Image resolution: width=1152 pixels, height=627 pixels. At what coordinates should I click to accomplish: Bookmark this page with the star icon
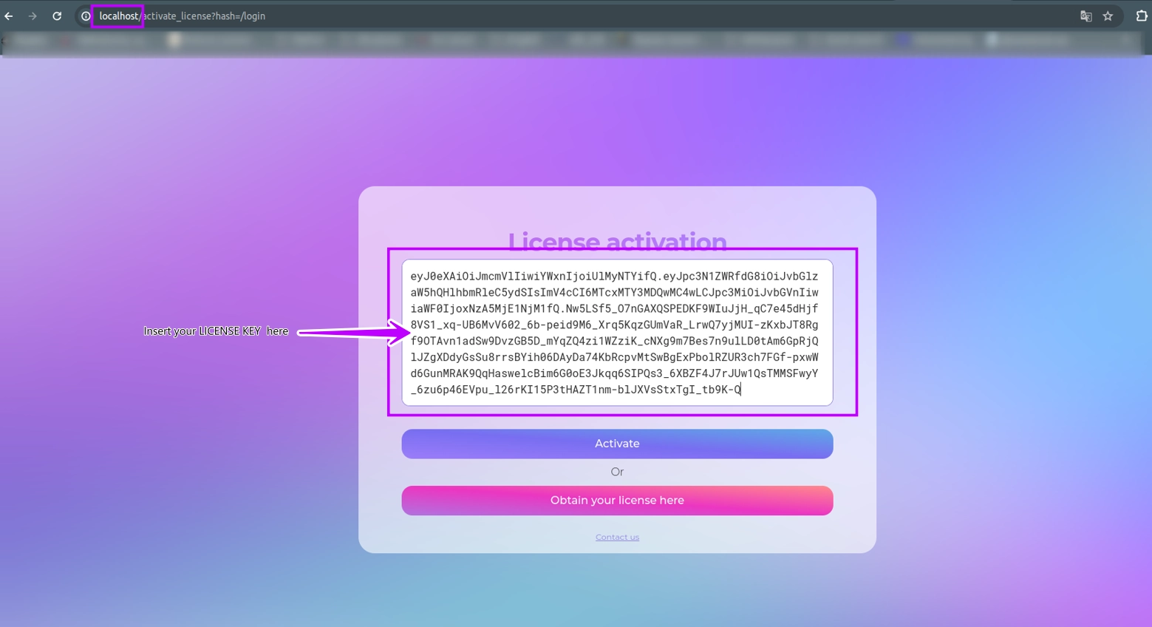tap(1108, 16)
